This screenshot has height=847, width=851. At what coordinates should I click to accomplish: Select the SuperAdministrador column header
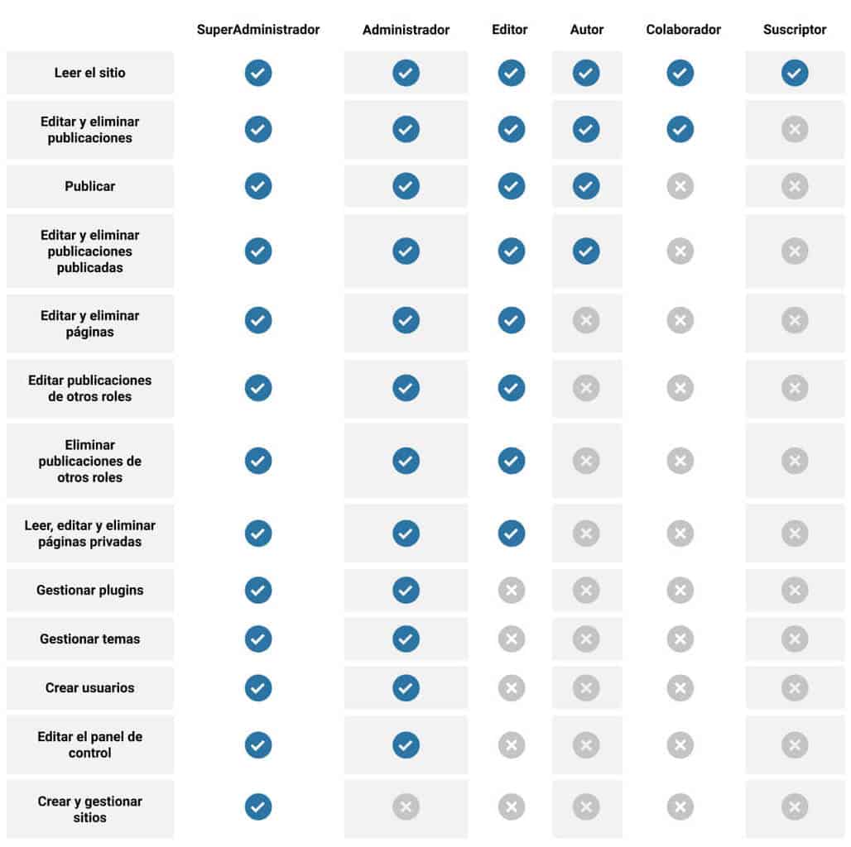[258, 30]
